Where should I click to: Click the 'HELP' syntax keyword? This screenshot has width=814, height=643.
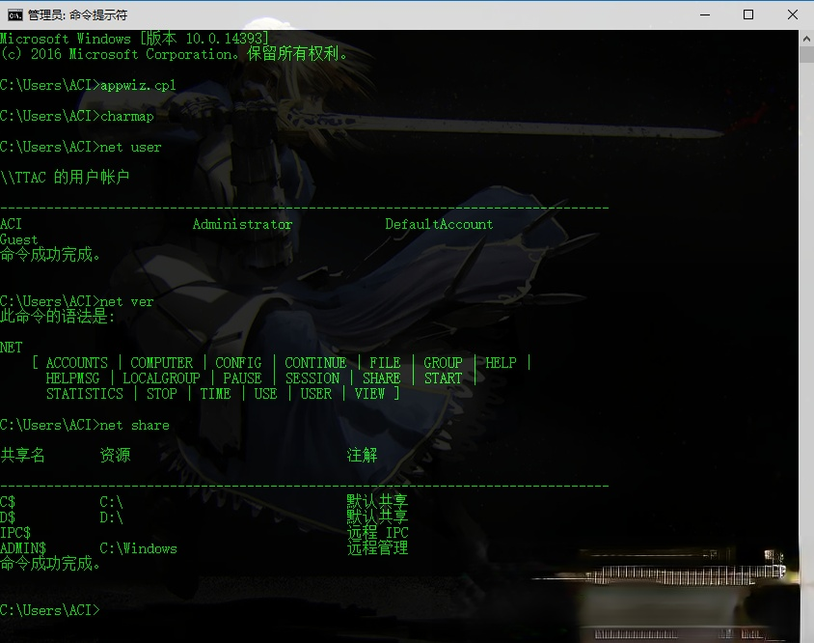click(x=501, y=363)
